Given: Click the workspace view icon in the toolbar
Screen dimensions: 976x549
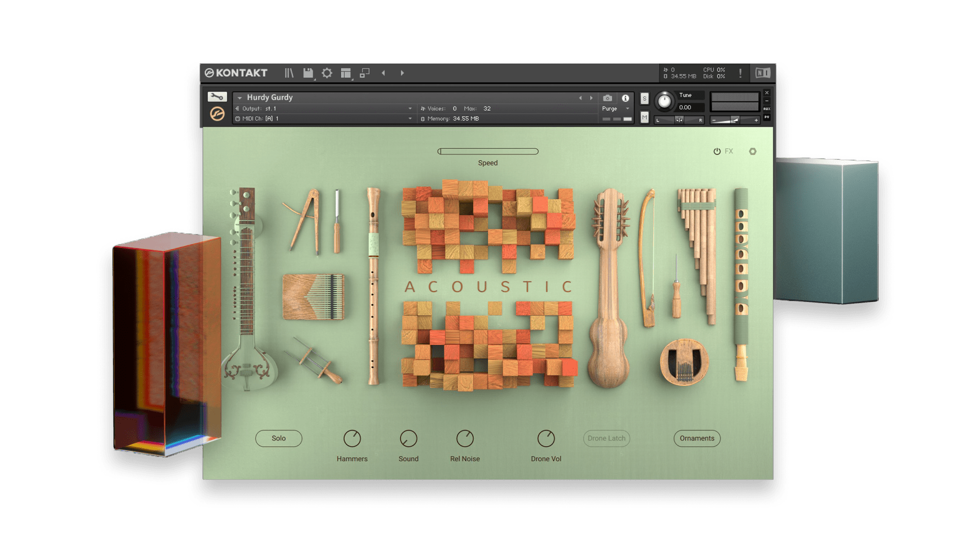Looking at the screenshot, I should 346,73.
